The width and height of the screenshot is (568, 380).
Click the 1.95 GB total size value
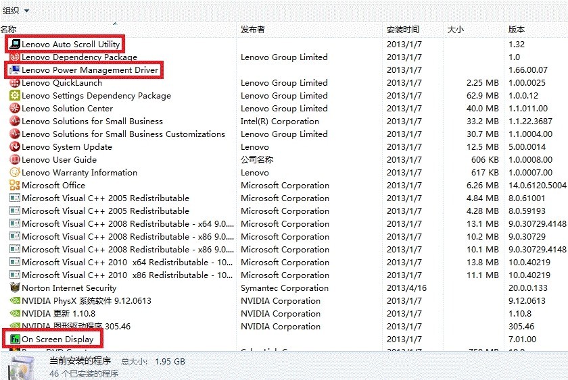tap(170, 362)
